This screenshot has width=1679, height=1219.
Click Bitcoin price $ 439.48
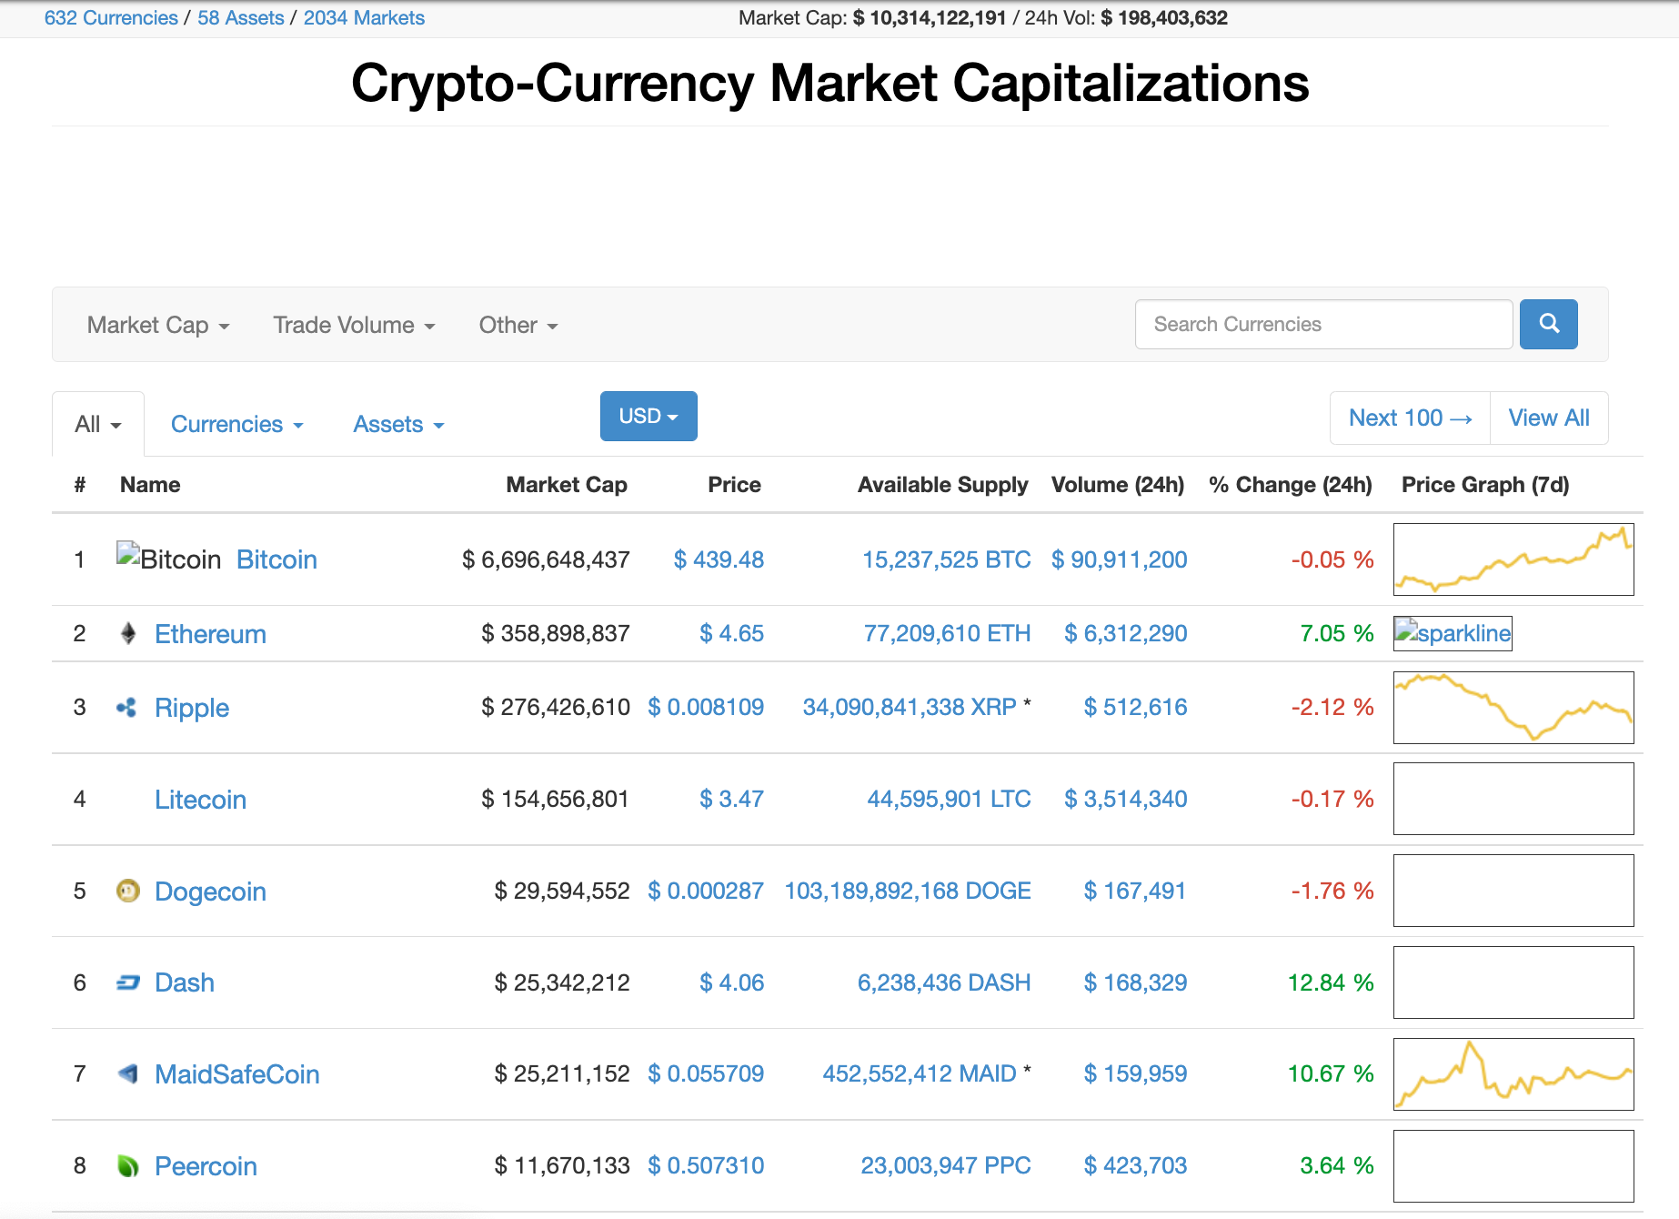click(x=719, y=559)
